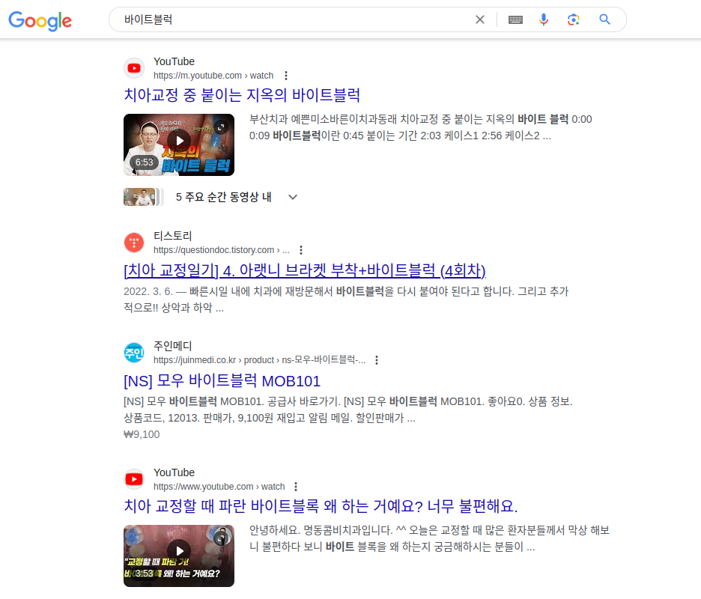
Task: Open more options for questiondoc.tistory.com result
Action: [301, 250]
